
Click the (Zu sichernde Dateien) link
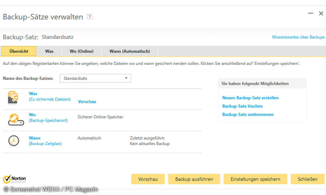pos(50,99)
